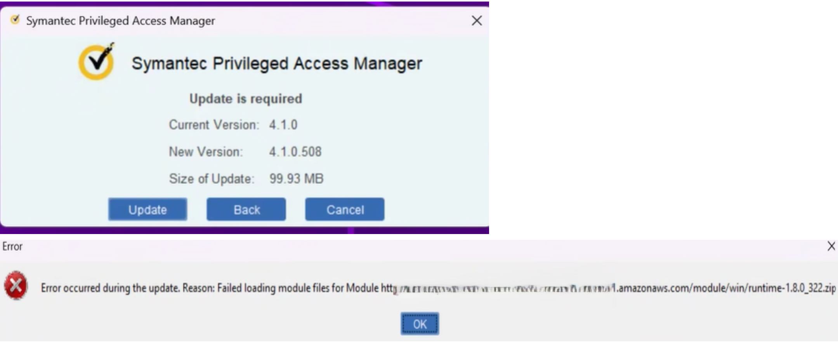Cancel the Symantec update dialog
Screen dimensions: 838x346
(x=345, y=210)
